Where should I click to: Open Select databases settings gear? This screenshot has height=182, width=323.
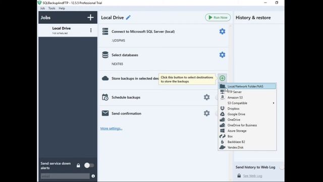[222, 55]
